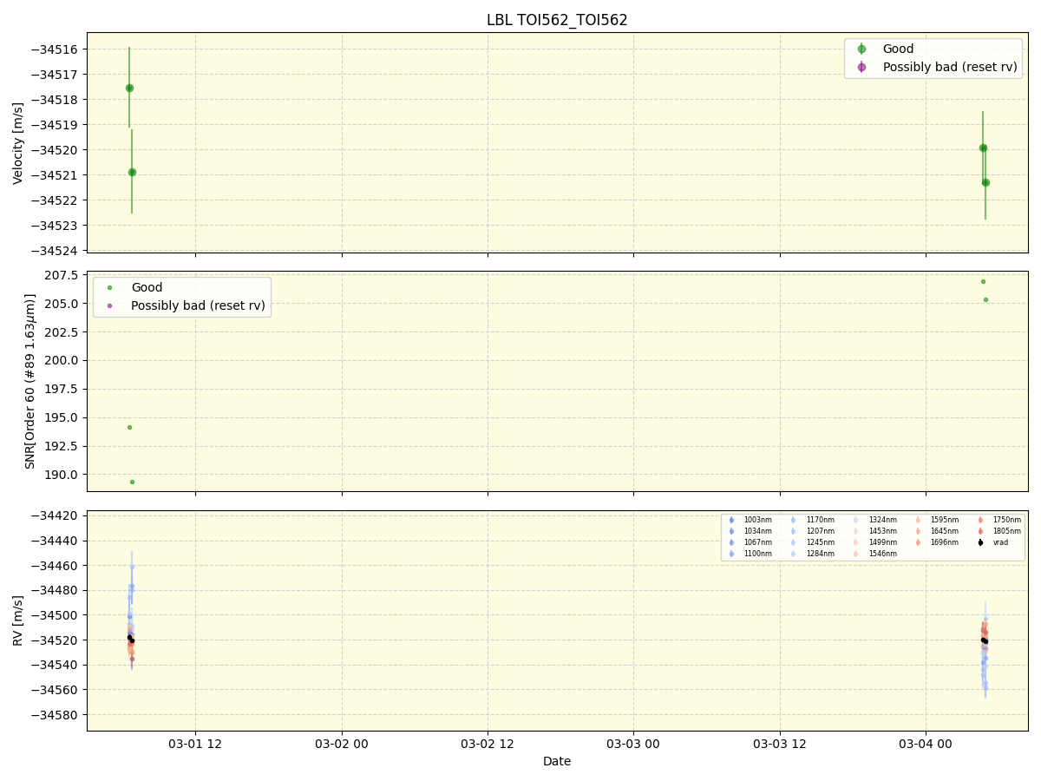Click the SNR point near 205.3

pyautogui.click(x=985, y=299)
